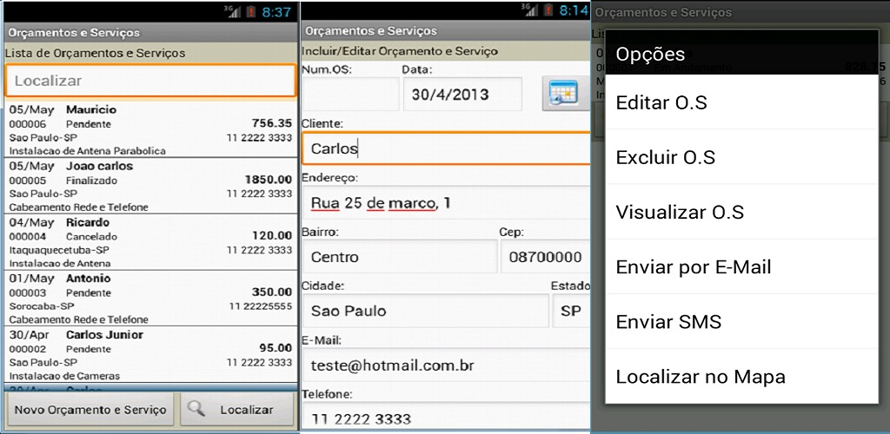Viewport: 890px width, 434px height.
Task: Click the 756.35 value on Mauricio row
Action: 272,123
